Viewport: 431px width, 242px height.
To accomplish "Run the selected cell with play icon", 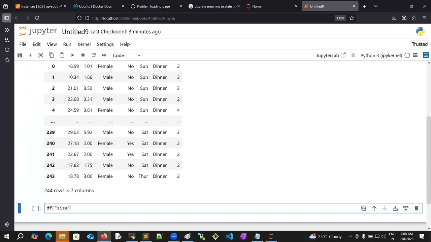I will (72, 55).
